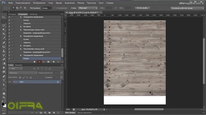This screenshot has width=206, height=115.
Task: Select the Eyedropper tool
Action: tap(4, 38)
